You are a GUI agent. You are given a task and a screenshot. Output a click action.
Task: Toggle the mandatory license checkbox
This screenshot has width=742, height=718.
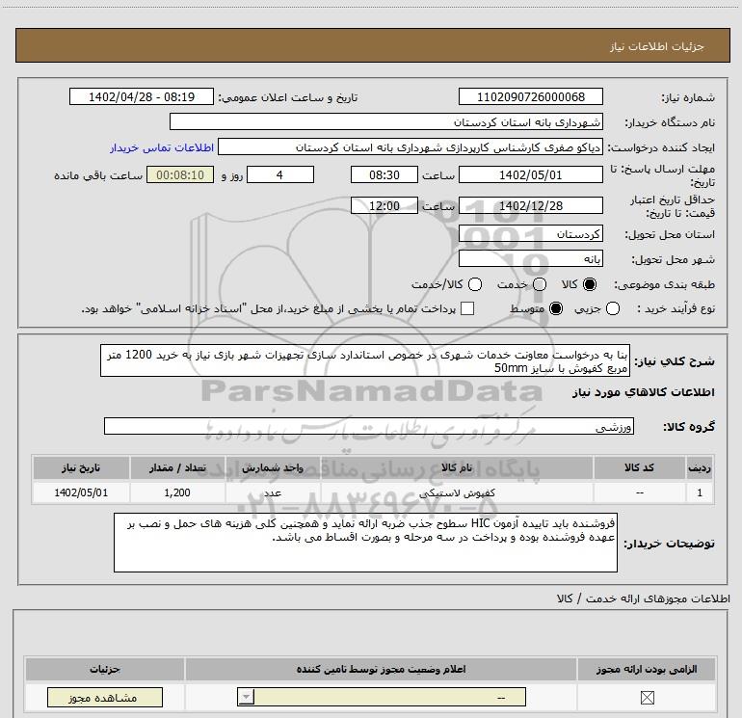coord(647,697)
